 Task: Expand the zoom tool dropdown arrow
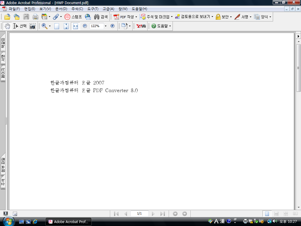[x=50, y=26]
